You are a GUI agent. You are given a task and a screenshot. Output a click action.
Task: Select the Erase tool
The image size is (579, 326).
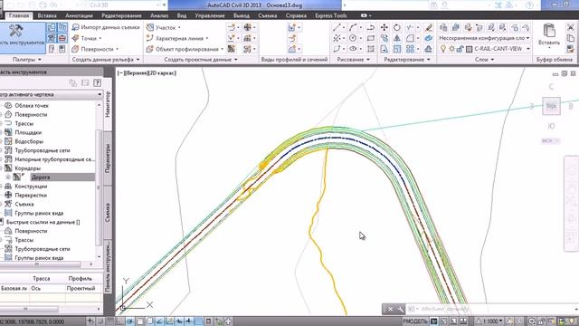pos(428,27)
